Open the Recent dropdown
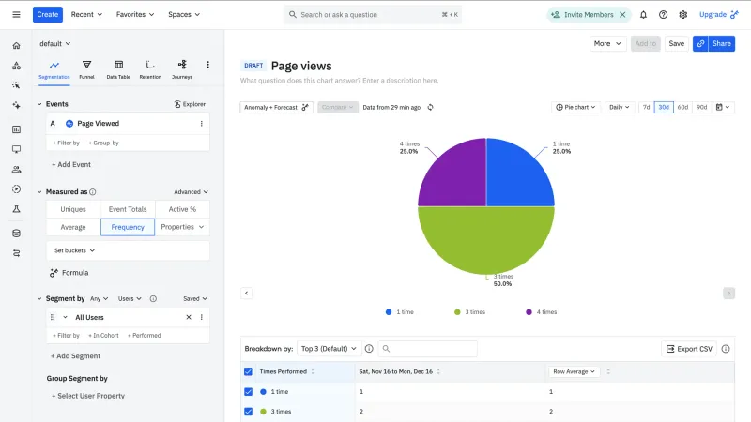Image resolution: width=751 pixels, height=422 pixels. tap(86, 14)
